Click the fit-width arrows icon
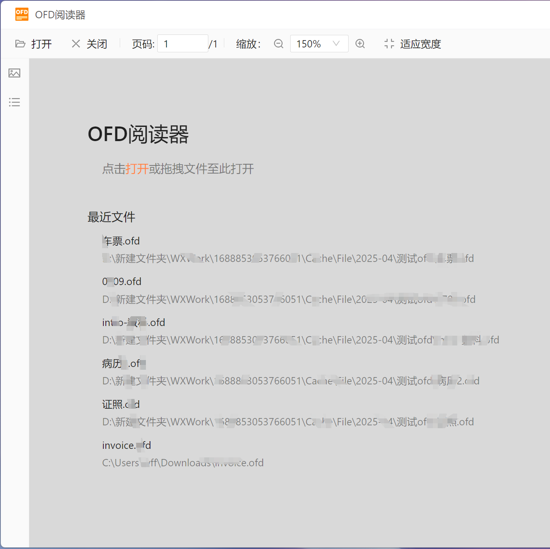 pos(389,43)
